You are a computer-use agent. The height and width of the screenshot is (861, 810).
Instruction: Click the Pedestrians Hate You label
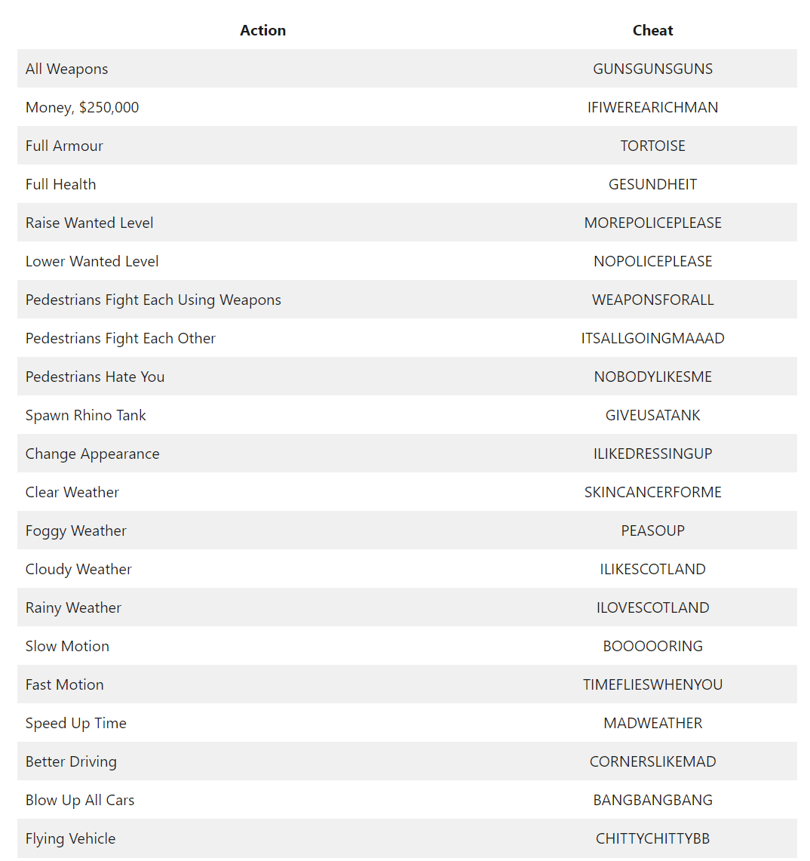[x=95, y=377]
